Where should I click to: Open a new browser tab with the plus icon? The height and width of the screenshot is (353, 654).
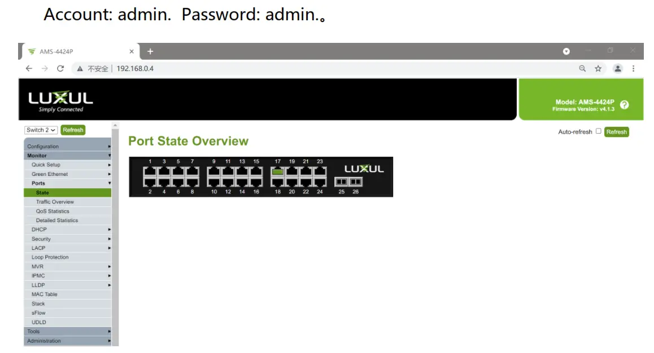pyautogui.click(x=150, y=51)
